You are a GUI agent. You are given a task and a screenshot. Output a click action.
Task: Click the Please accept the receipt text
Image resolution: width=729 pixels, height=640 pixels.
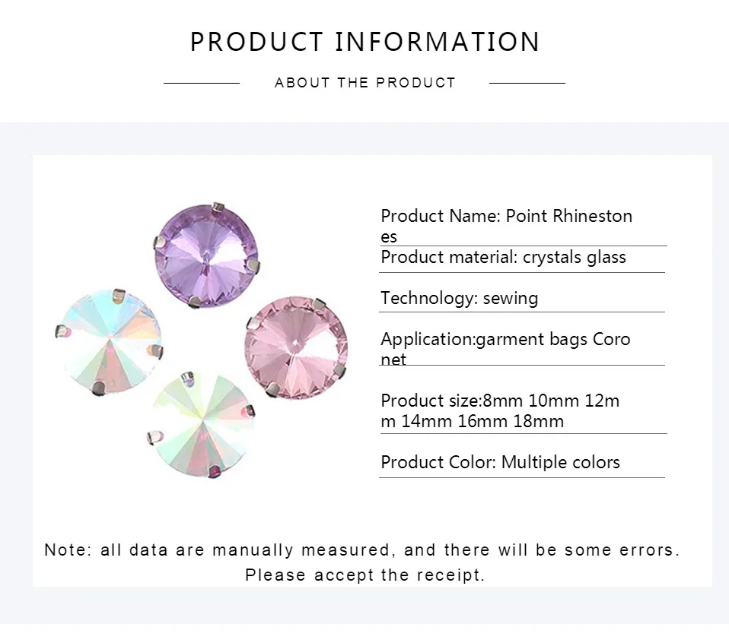pos(365,575)
